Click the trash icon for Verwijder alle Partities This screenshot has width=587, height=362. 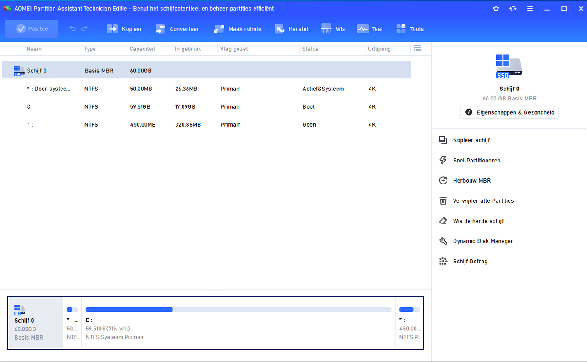(443, 200)
